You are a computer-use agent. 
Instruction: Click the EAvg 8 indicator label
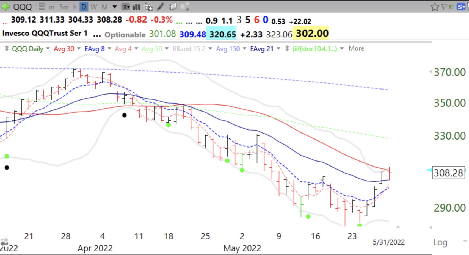point(95,49)
